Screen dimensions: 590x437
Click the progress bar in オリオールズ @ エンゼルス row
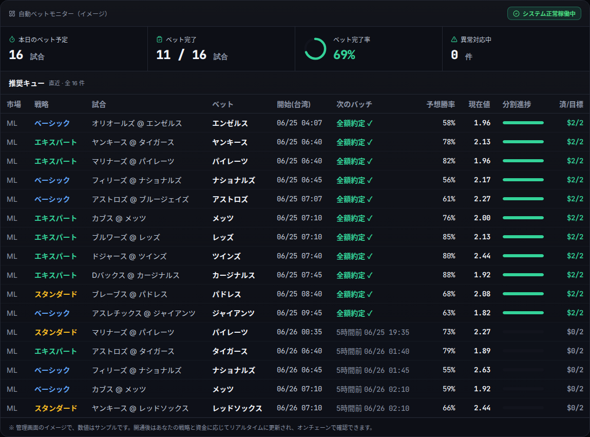tap(523, 123)
